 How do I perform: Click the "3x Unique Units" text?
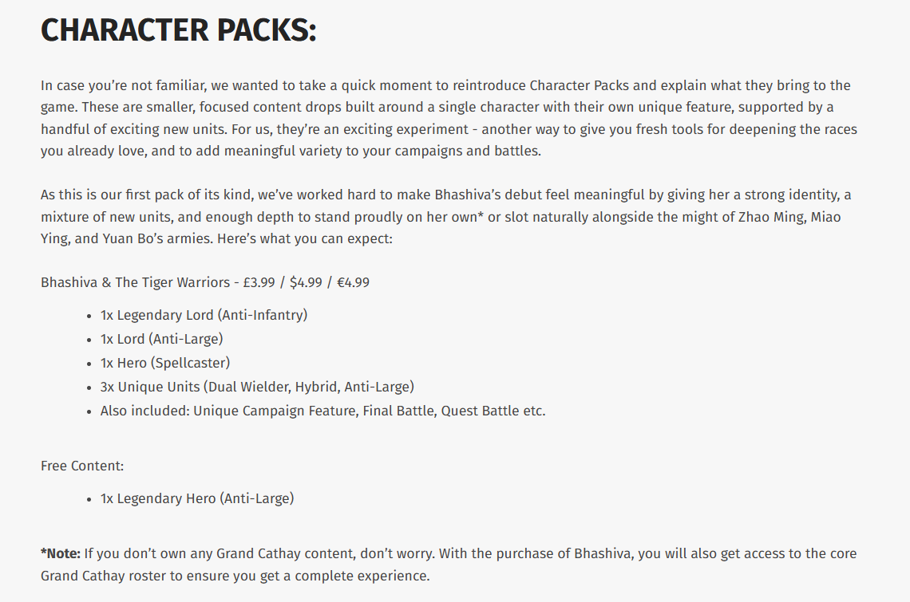click(149, 387)
